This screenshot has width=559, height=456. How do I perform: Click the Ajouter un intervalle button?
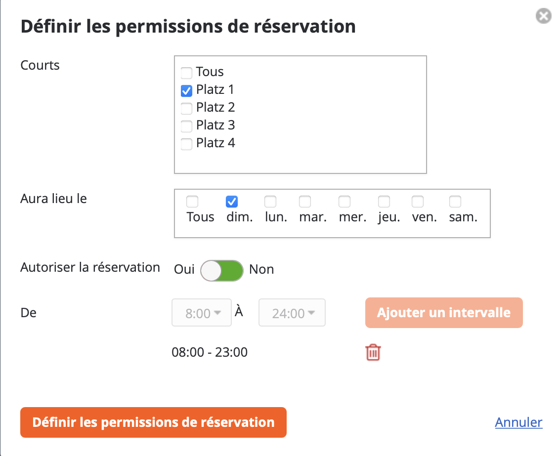443,313
